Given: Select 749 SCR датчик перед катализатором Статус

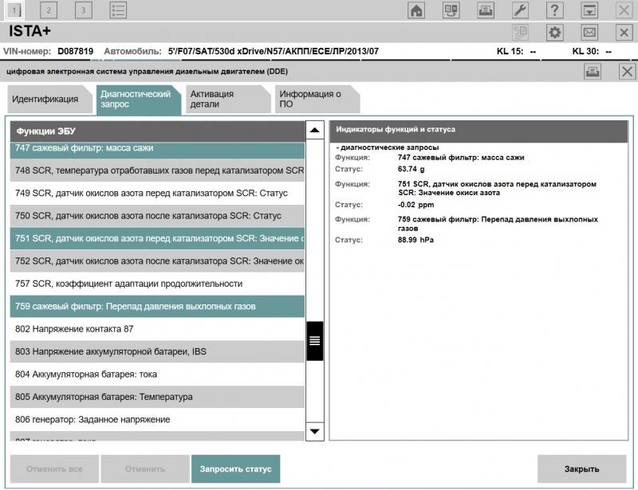Looking at the screenshot, I should pyautogui.click(x=157, y=193).
